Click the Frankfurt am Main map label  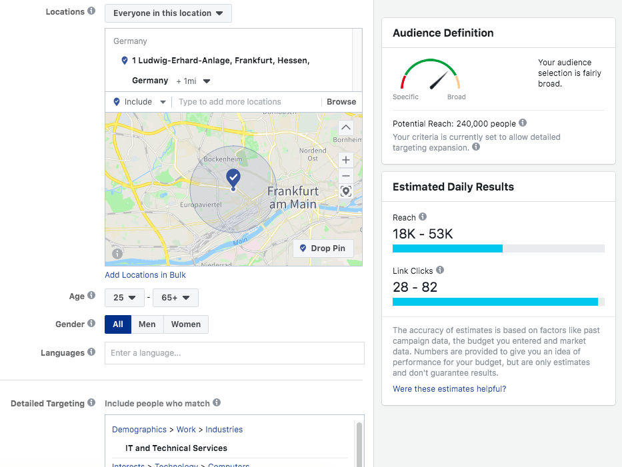click(x=293, y=197)
